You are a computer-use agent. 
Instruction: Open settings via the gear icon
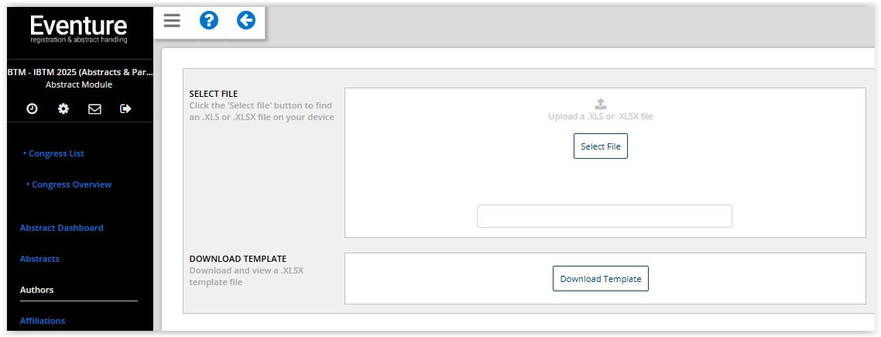63,109
